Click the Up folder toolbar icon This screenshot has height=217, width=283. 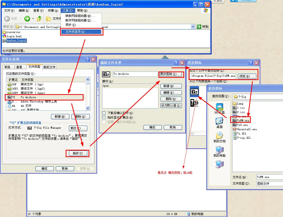pos(39,19)
